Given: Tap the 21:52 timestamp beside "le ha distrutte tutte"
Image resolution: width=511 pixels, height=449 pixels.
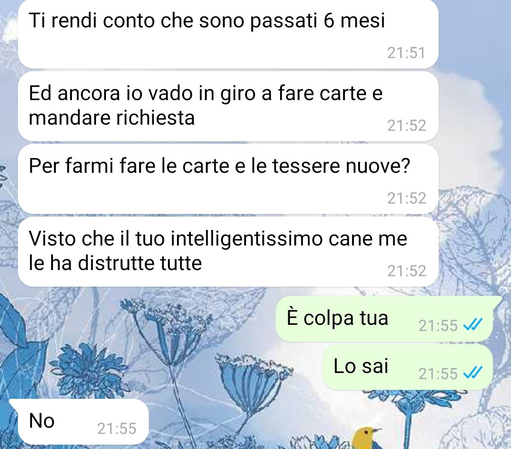Looking at the screenshot, I should (406, 271).
